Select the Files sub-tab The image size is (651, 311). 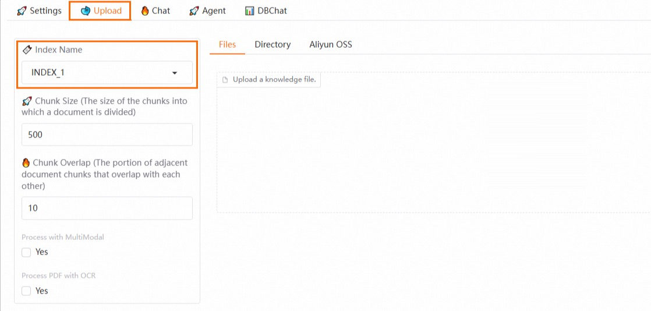click(x=228, y=44)
